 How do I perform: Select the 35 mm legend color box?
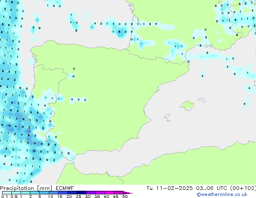[x=100, y=193]
